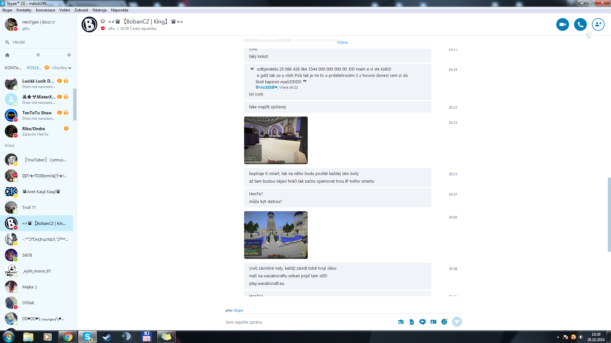
Task: Switch to the POSLE... recent tab
Action: click(x=34, y=68)
